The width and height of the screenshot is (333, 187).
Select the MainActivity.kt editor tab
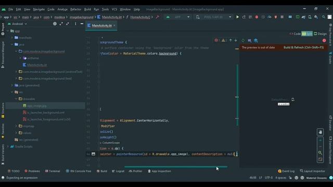tap(102, 25)
